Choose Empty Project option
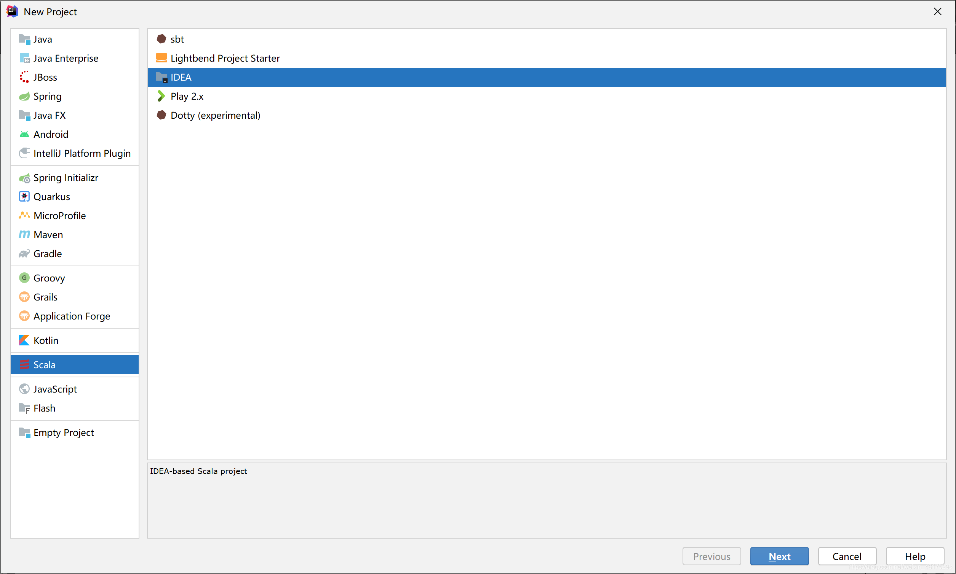 pos(75,432)
